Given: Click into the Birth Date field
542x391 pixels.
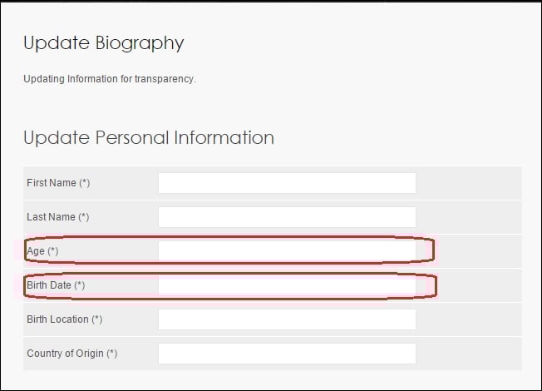Looking at the screenshot, I should click(287, 285).
